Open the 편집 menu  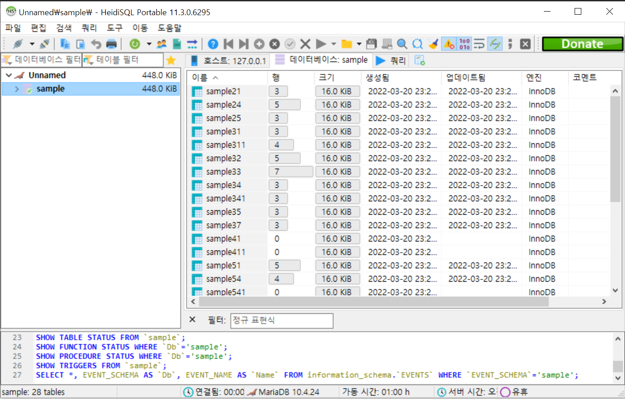pyautogui.click(x=38, y=28)
